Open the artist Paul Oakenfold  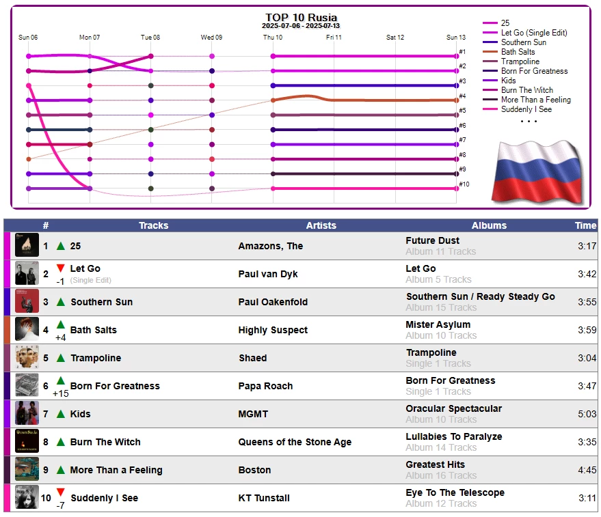tap(273, 302)
